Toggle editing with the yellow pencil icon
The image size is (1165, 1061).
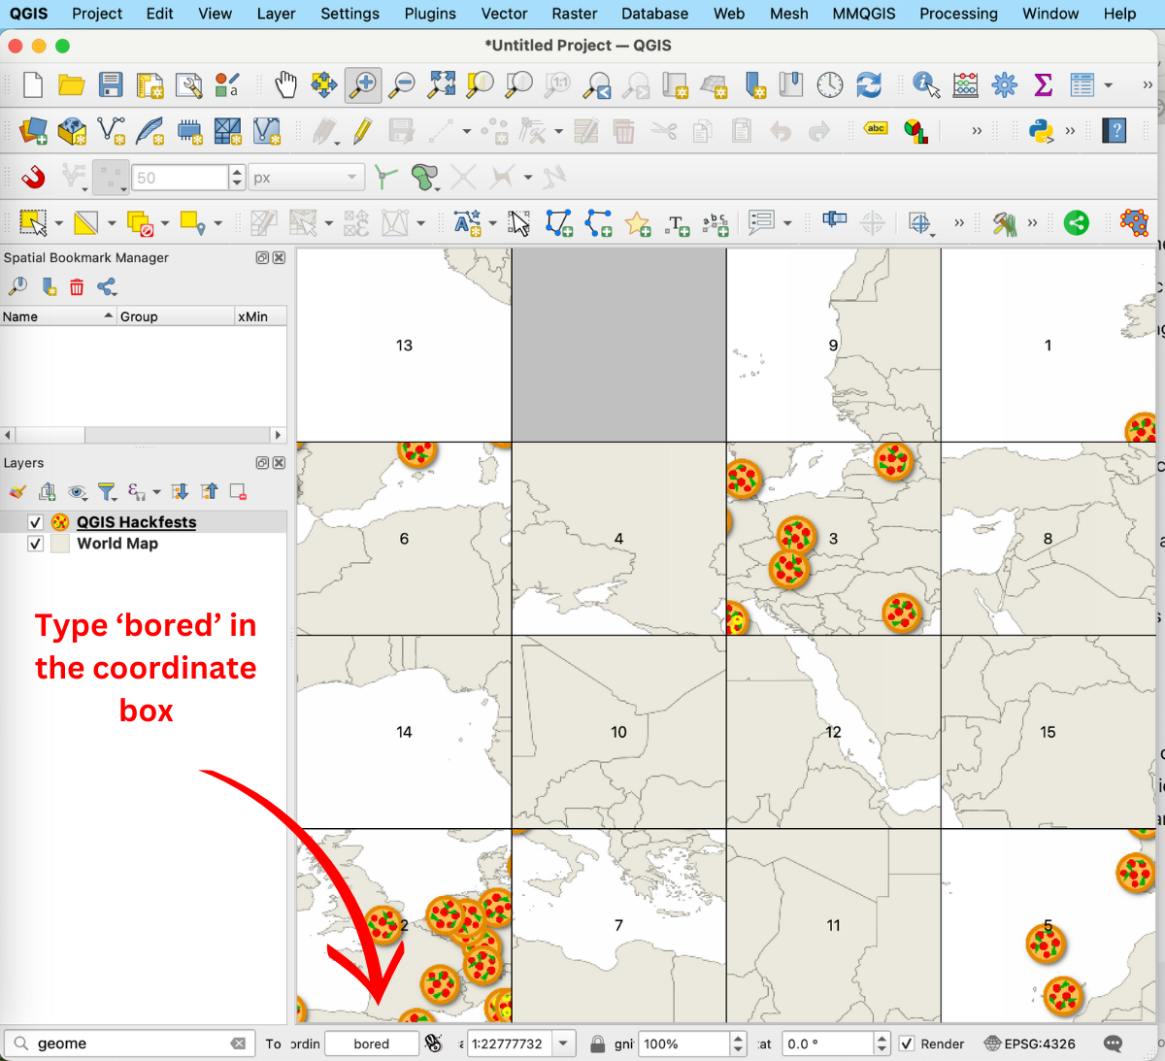(363, 130)
